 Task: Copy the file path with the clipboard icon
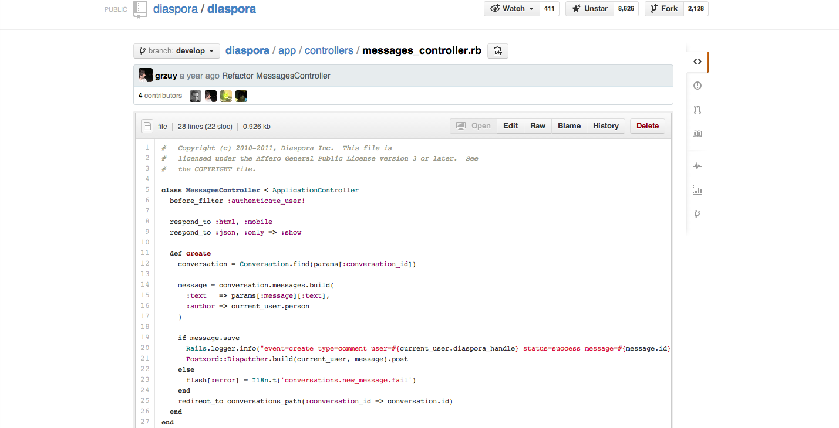click(x=497, y=51)
